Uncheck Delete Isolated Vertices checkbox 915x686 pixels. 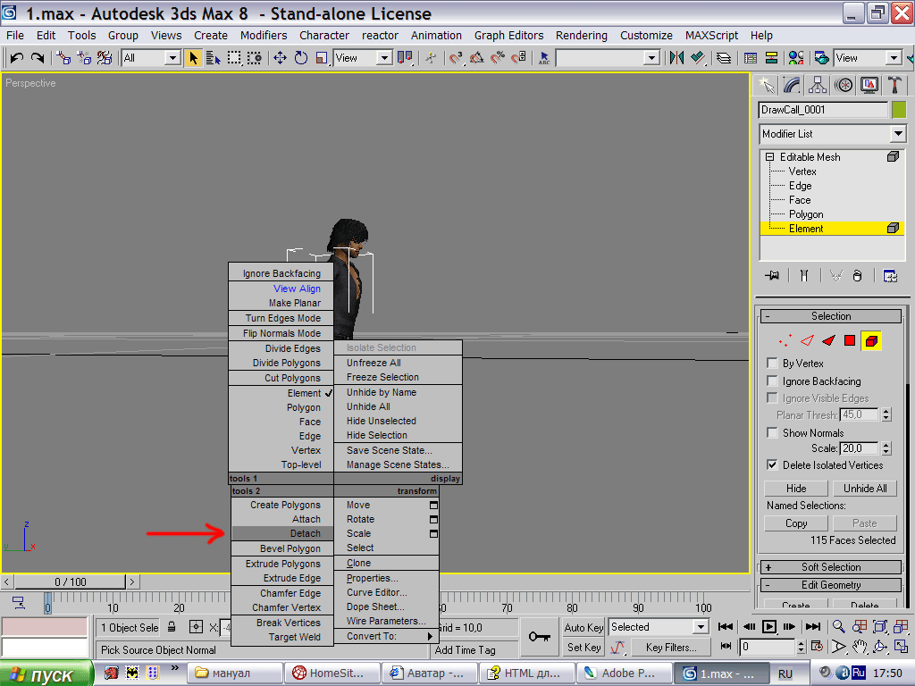772,464
